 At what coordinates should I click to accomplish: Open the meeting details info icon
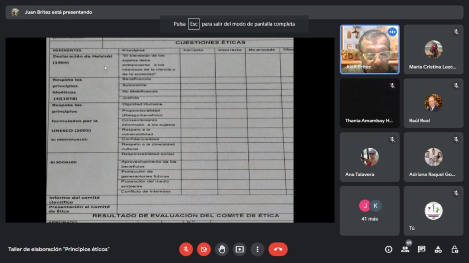pyautogui.click(x=388, y=249)
